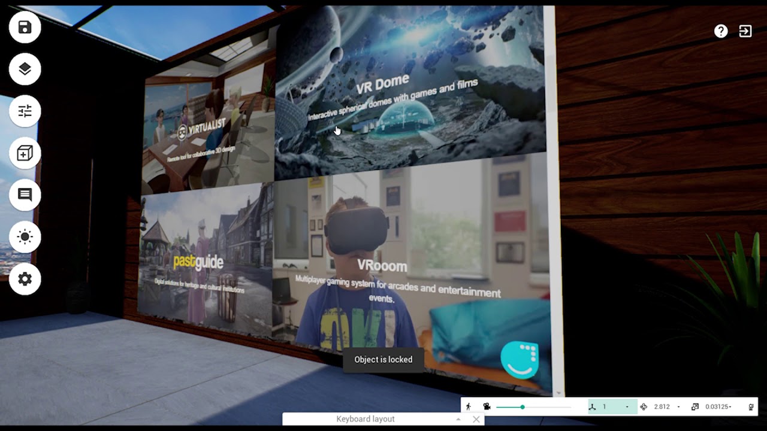Expand the Keyboard layout panel arrow
Viewport: 767px width, 431px height.
tap(458, 419)
